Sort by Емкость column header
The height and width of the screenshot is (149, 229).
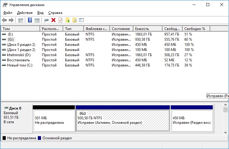(x=148, y=29)
